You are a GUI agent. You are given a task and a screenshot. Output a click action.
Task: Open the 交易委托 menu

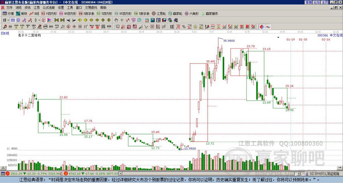coord(91,8)
